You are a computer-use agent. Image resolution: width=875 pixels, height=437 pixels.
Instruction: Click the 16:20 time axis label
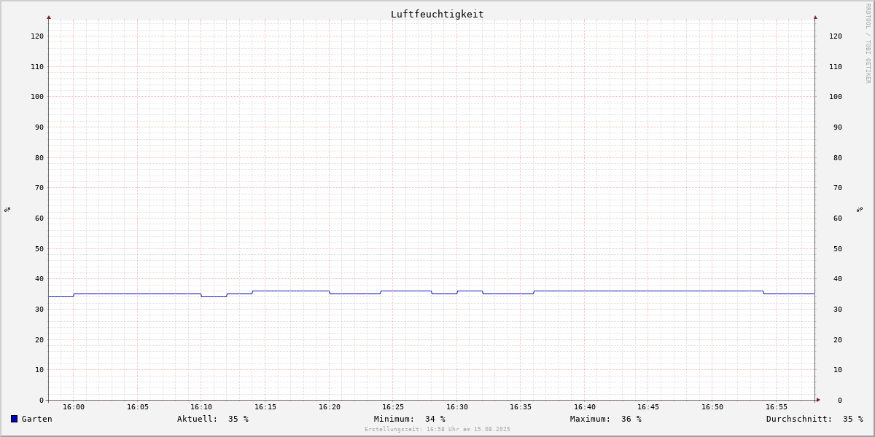(330, 407)
